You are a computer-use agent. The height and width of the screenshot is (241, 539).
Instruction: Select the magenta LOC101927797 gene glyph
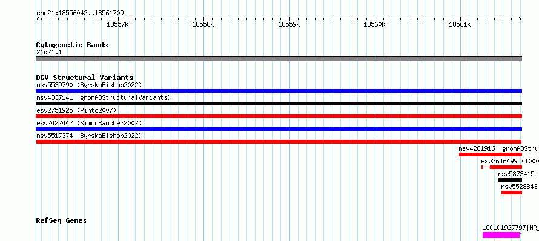(501, 235)
